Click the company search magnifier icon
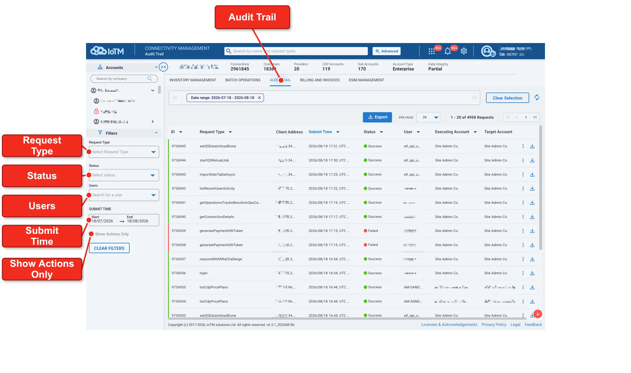Viewport: 631px width, 373px height. [x=150, y=79]
